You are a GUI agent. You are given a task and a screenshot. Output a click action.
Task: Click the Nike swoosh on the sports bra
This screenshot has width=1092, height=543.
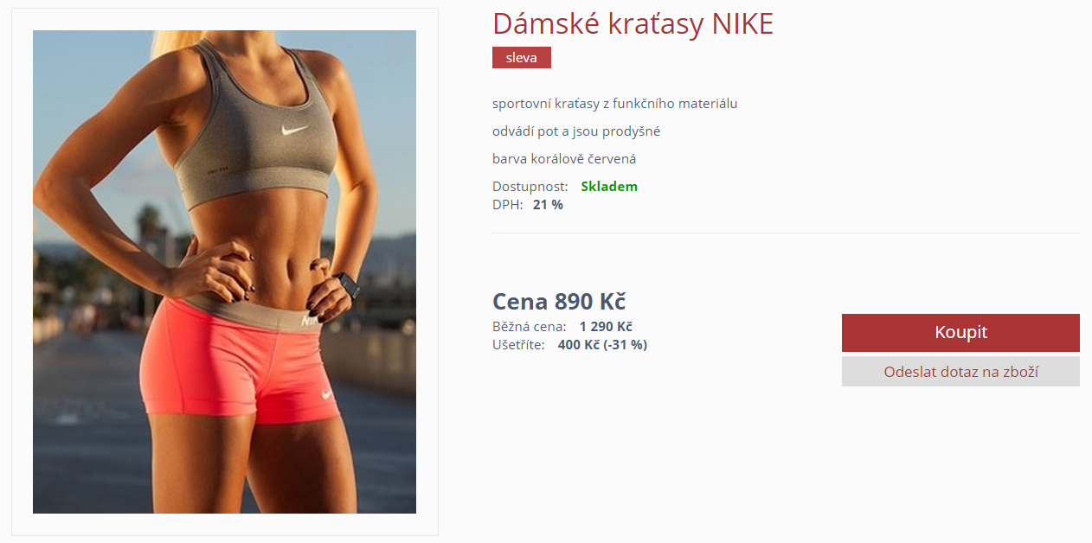[x=295, y=131]
